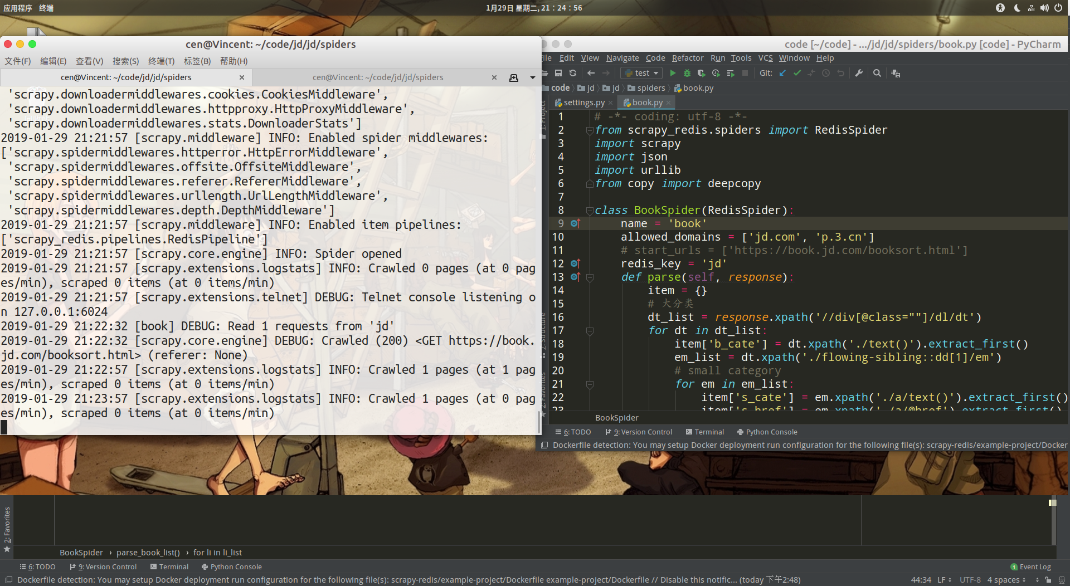Open the LF line separator selector
This screenshot has height=586, width=1070.
(944, 580)
